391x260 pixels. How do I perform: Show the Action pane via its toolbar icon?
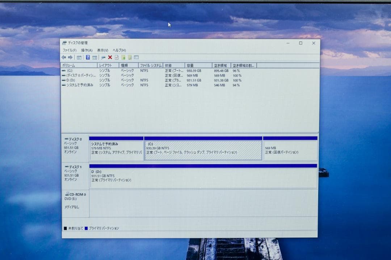point(95,57)
